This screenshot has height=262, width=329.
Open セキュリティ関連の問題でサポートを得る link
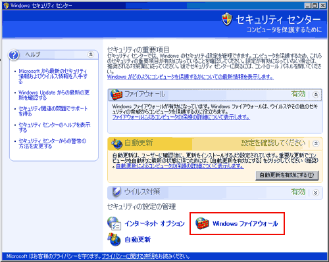tap(53, 111)
